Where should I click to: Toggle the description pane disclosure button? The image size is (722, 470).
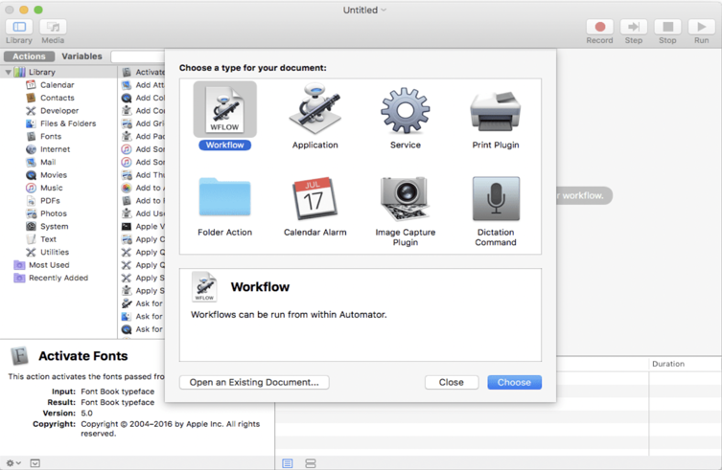coord(35,463)
